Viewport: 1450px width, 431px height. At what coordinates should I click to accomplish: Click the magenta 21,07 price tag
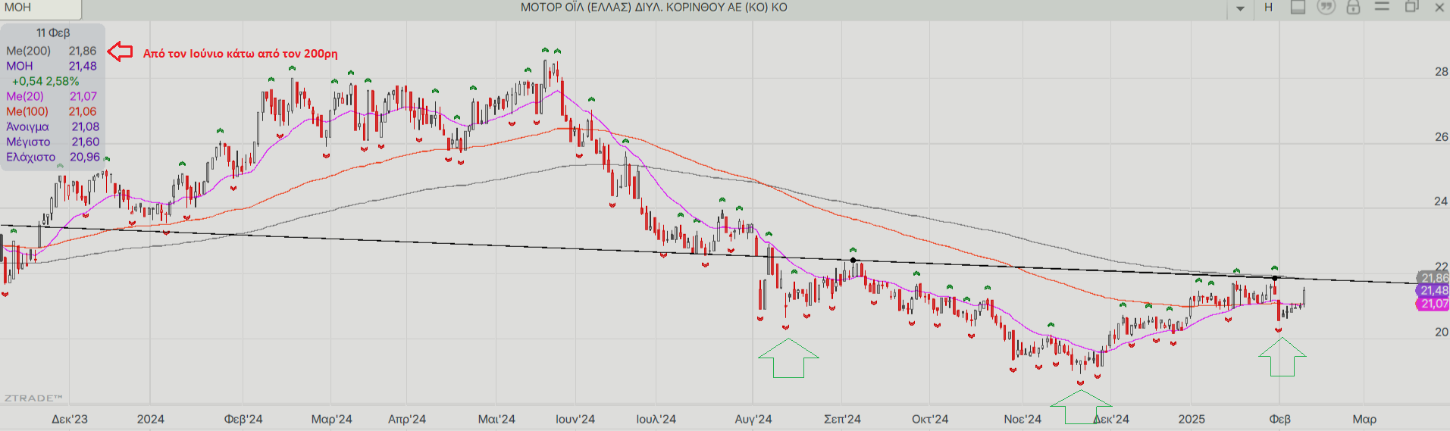pos(1433,304)
